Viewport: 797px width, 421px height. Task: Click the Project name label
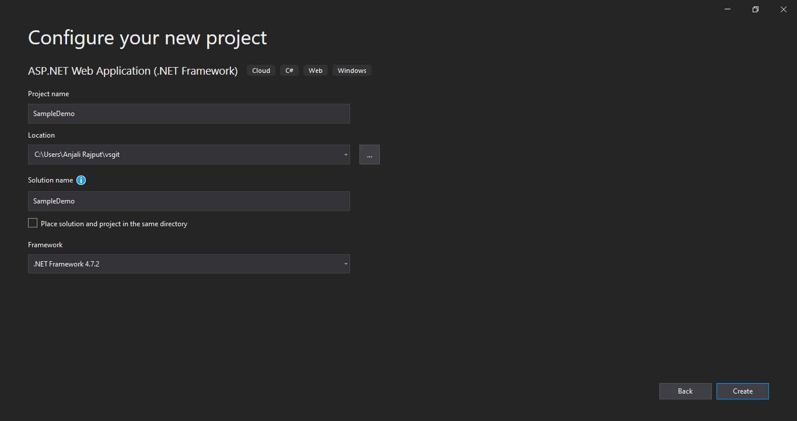(48, 94)
